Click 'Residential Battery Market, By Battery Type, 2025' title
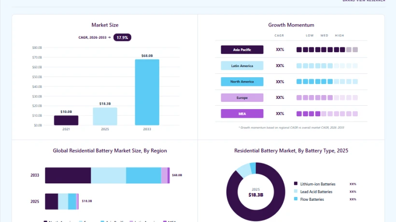 pos(291,151)
